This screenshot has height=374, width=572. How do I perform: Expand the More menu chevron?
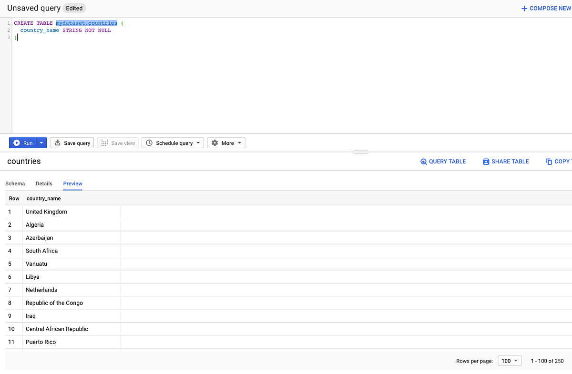[238, 142]
